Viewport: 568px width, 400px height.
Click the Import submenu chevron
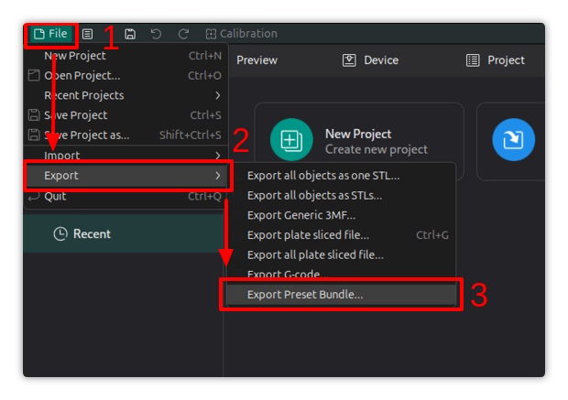218,156
